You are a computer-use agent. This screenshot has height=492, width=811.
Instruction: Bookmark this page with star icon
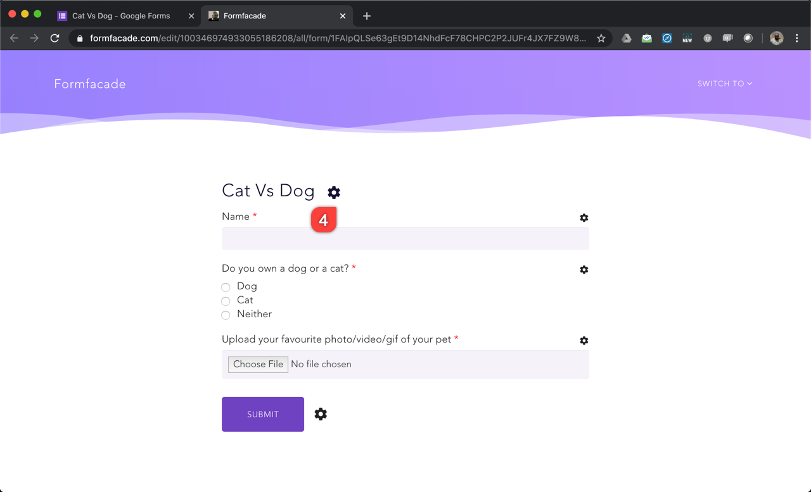tap(601, 39)
